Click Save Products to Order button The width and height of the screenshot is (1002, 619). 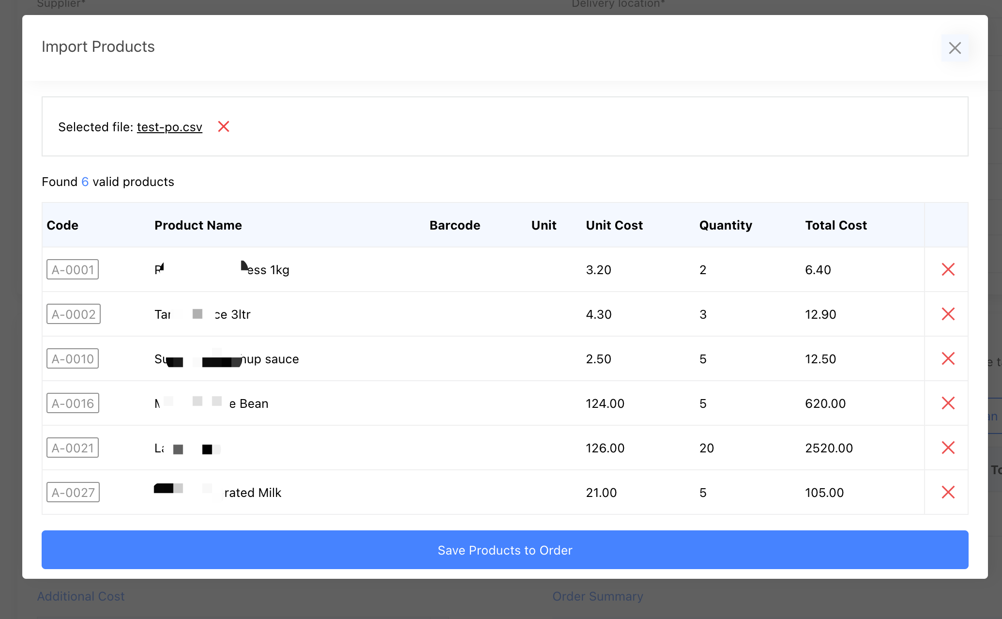point(504,550)
